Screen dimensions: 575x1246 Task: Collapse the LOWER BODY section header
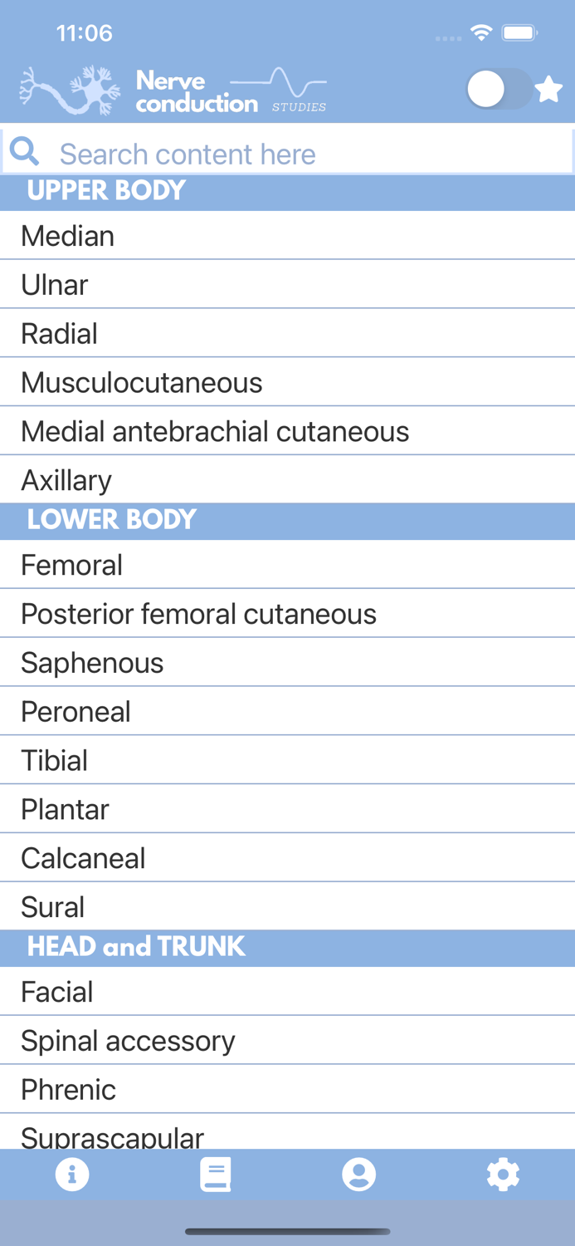pyautogui.click(x=287, y=520)
